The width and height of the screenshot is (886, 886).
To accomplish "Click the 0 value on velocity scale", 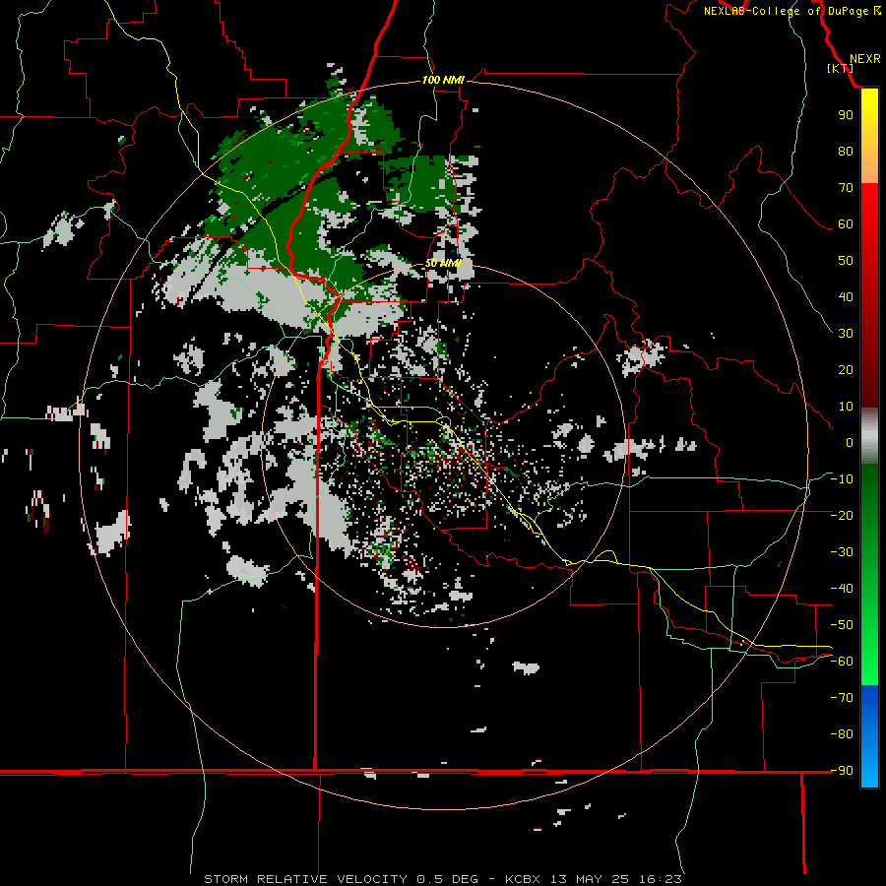I will pos(850,442).
